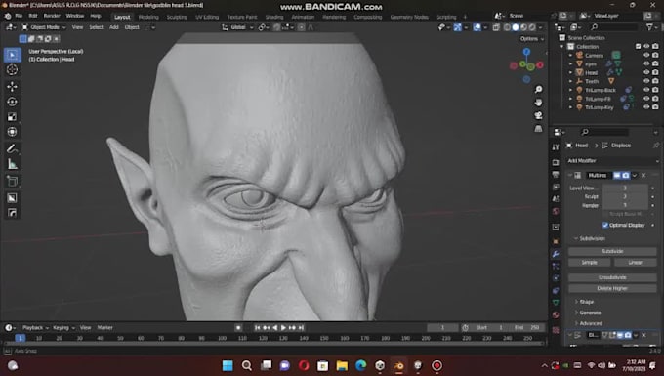Image resolution: width=664 pixels, height=376 pixels.
Task: Select the Scale tool
Action: [x=12, y=117]
